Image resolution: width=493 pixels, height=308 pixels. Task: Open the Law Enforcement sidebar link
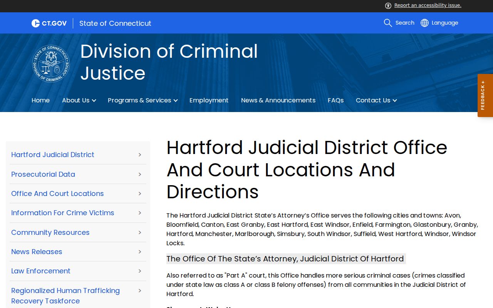tap(41, 271)
